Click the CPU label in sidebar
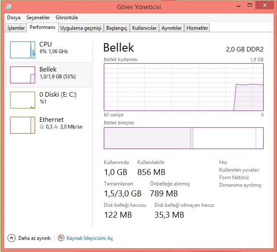Image resolution: width=277 pixels, height=252 pixels. [x=46, y=44]
